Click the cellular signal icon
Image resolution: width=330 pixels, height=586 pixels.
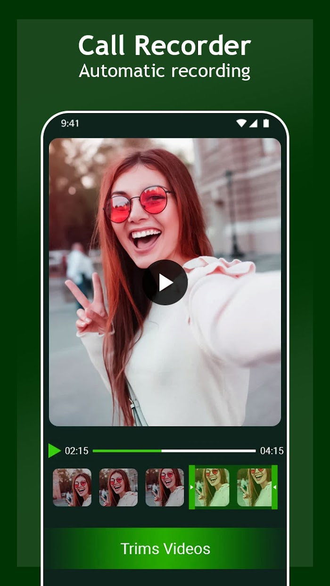tap(253, 123)
